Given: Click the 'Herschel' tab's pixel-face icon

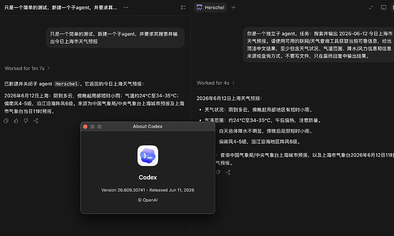Looking at the screenshot, I should [x=199, y=7].
